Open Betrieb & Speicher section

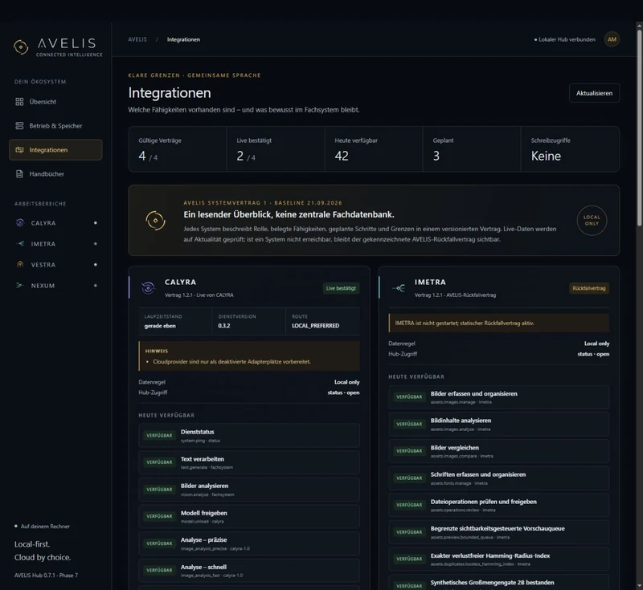55,126
